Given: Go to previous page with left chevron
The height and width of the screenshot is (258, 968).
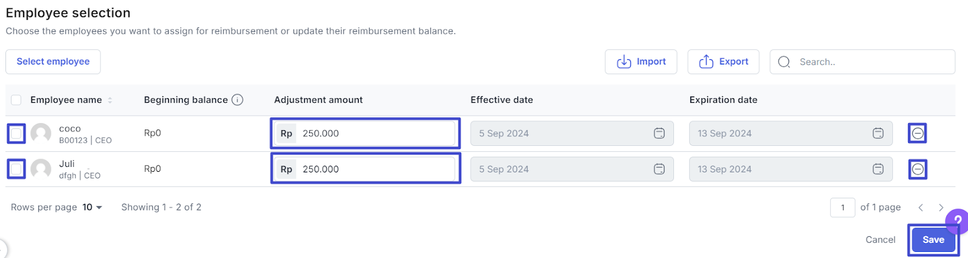Looking at the screenshot, I should pyautogui.click(x=921, y=207).
